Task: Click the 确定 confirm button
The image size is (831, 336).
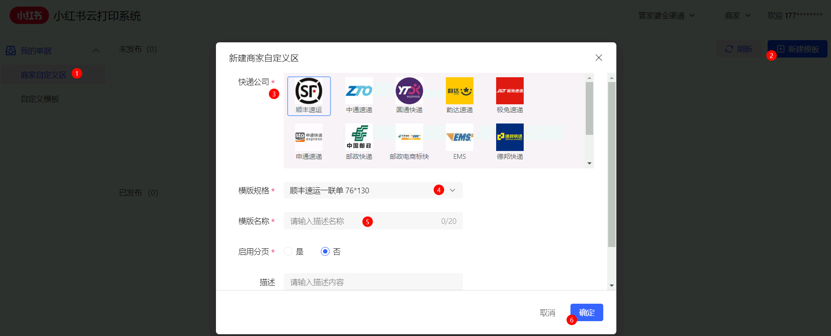Action: pyautogui.click(x=587, y=312)
